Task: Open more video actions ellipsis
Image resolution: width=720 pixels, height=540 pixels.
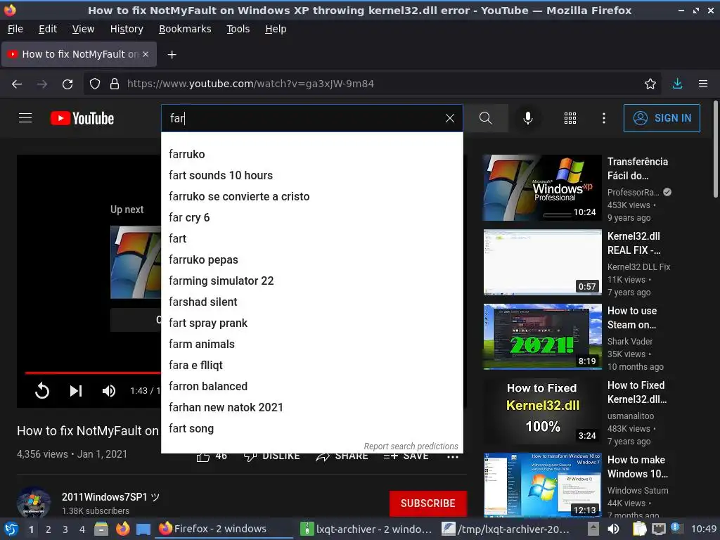Action: 453,457
